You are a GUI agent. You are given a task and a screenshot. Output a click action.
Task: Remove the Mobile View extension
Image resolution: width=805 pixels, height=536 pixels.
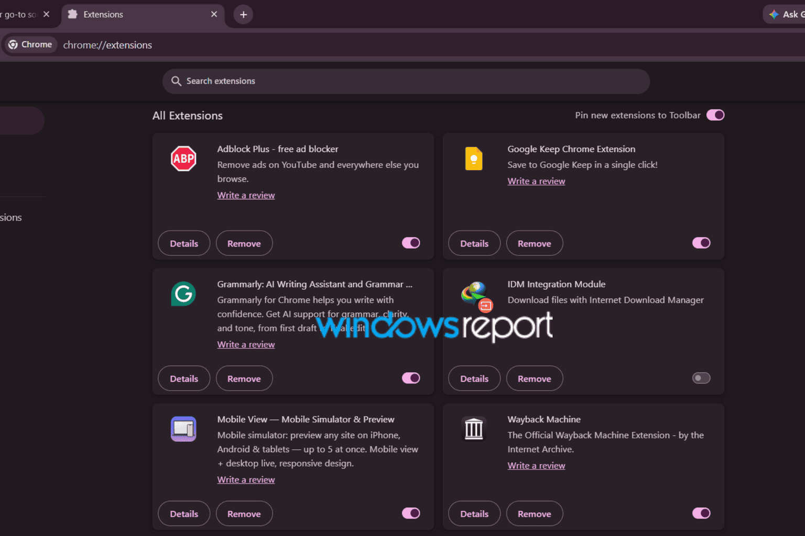tap(244, 514)
